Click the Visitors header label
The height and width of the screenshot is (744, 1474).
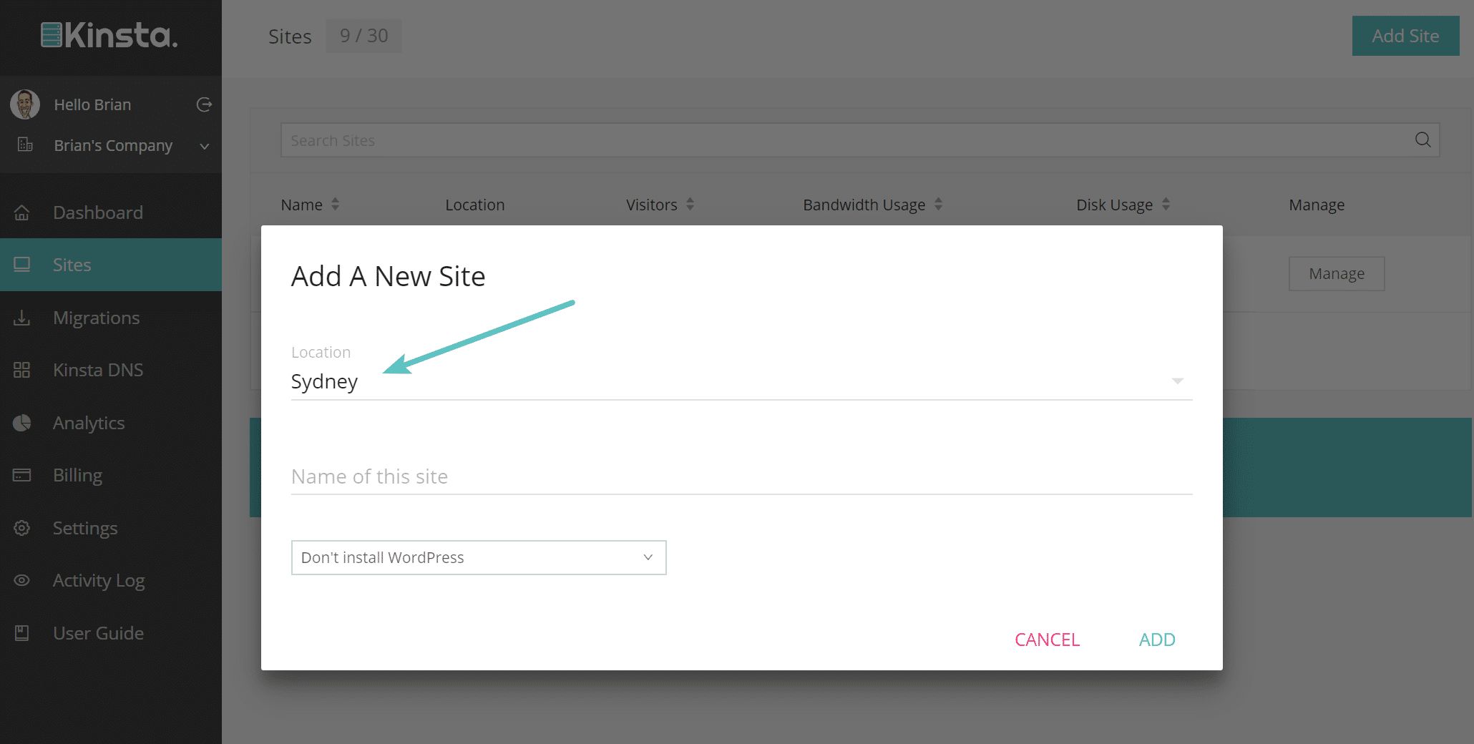[x=651, y=205]
